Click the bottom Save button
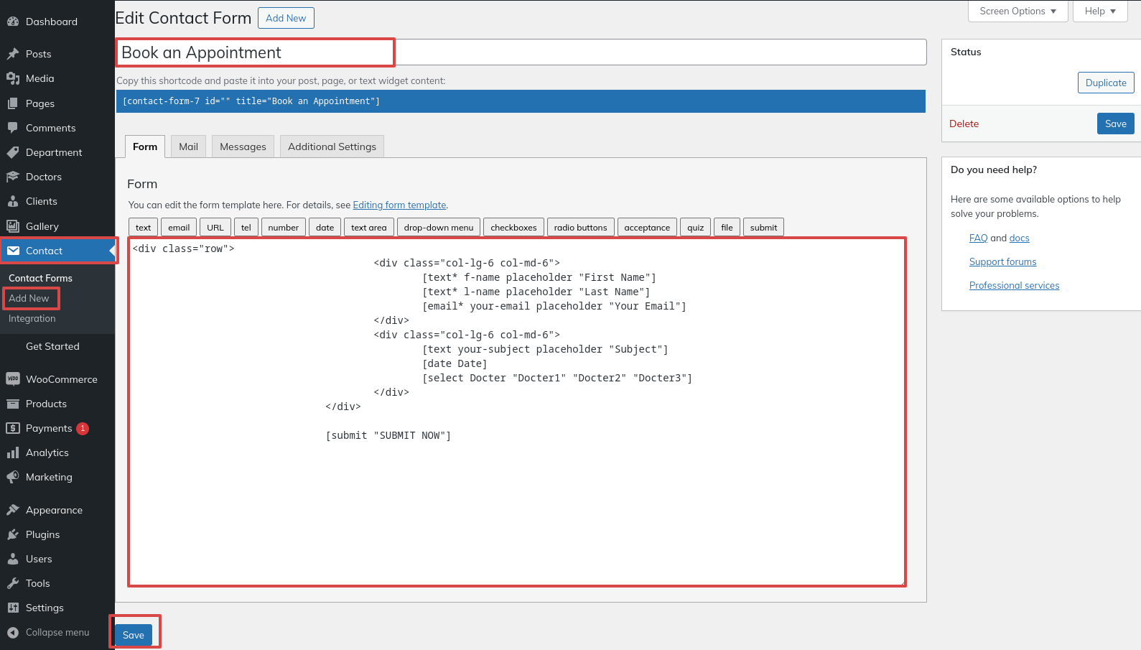The image size is (1141, 650). coord(134,635)
